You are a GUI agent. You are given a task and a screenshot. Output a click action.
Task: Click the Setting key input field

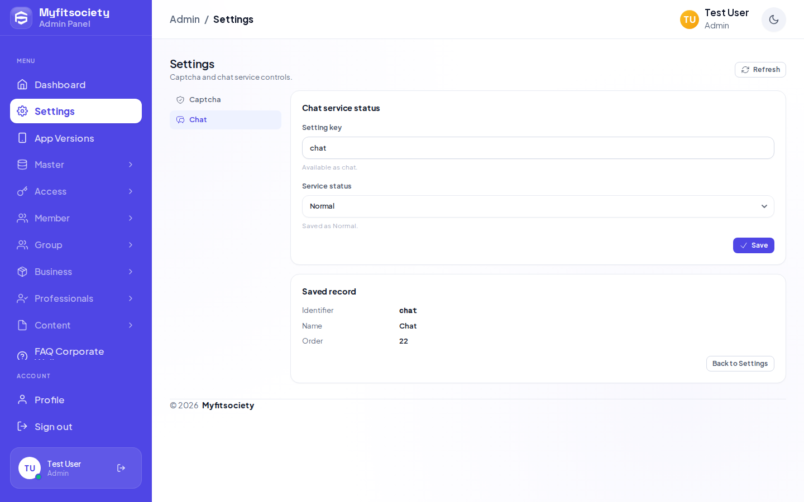coord(538,148)
